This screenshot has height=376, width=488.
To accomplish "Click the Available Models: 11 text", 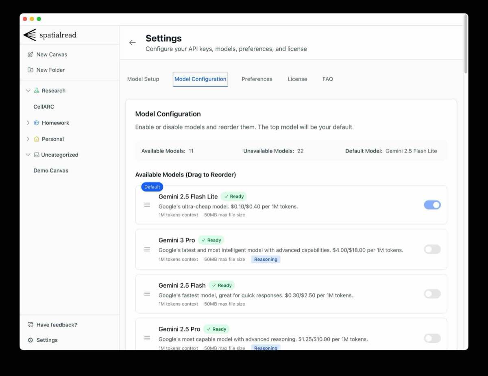I will (168, 151).
